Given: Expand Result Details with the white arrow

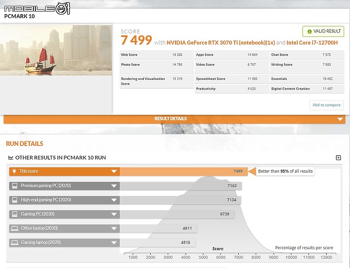Looking at the screenshot, I should point(340,119).
